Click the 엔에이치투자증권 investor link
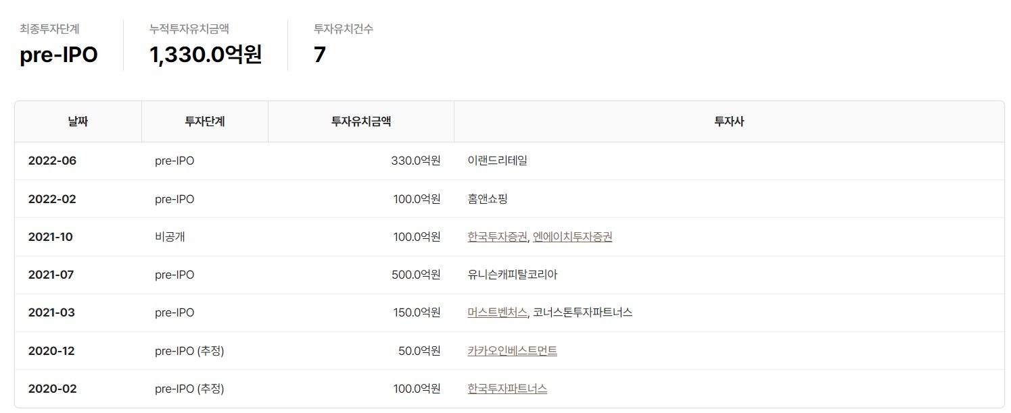 pyautogui.click(x=572, y=237)
